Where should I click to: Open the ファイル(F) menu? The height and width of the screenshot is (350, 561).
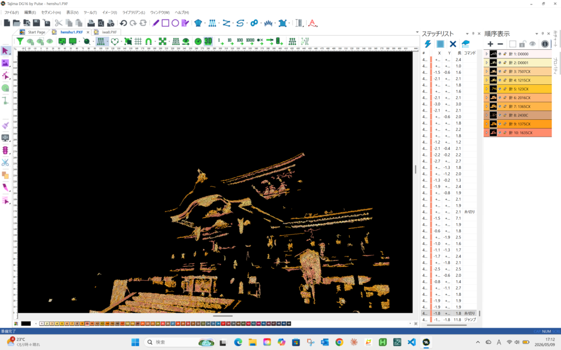(x=12, y=13)
